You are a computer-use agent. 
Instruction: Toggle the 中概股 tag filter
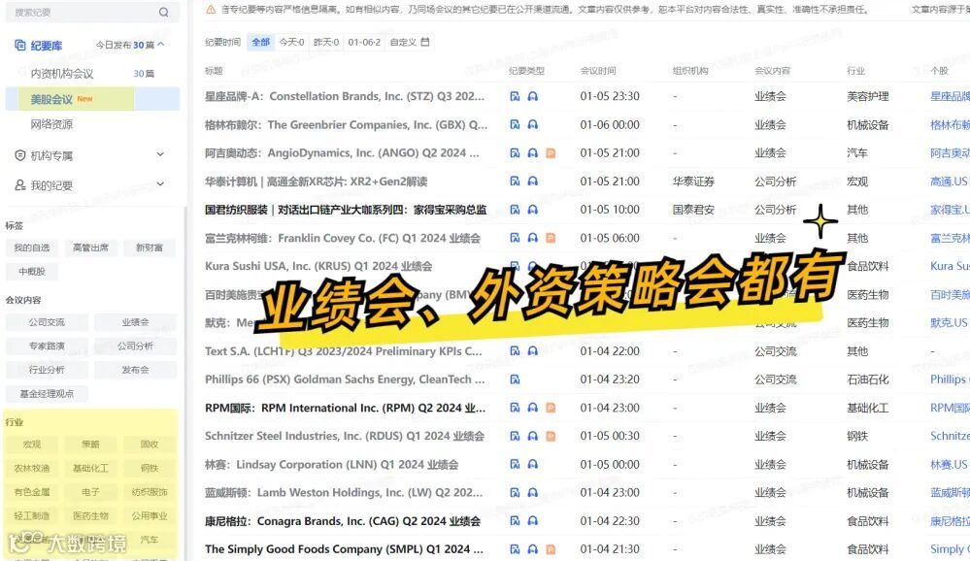click(31, 272)
